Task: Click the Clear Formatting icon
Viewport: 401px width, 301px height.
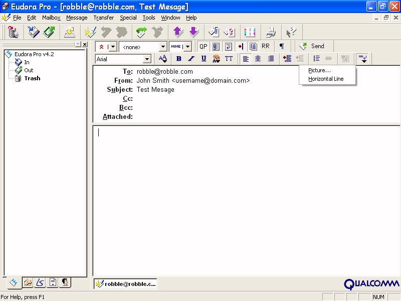Action: tap(345, 59)
